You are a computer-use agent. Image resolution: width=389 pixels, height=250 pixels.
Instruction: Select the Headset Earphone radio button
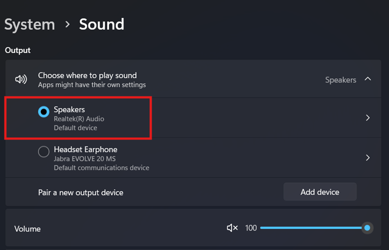44,152
